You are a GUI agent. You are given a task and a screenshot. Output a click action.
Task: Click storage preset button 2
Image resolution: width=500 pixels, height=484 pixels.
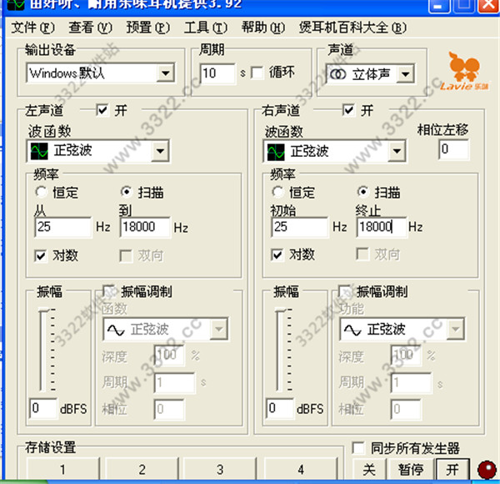[142, 469]
